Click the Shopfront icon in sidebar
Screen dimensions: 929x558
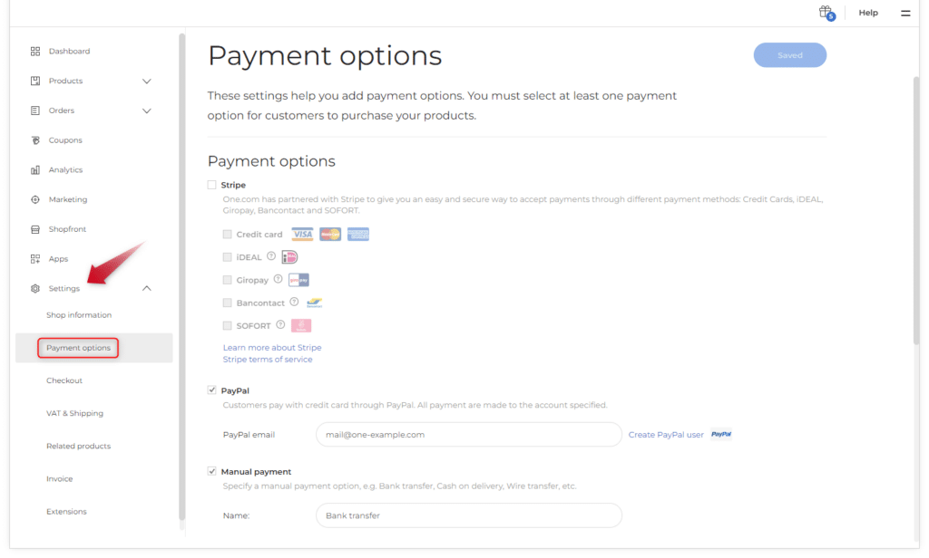tap(35, 229)
